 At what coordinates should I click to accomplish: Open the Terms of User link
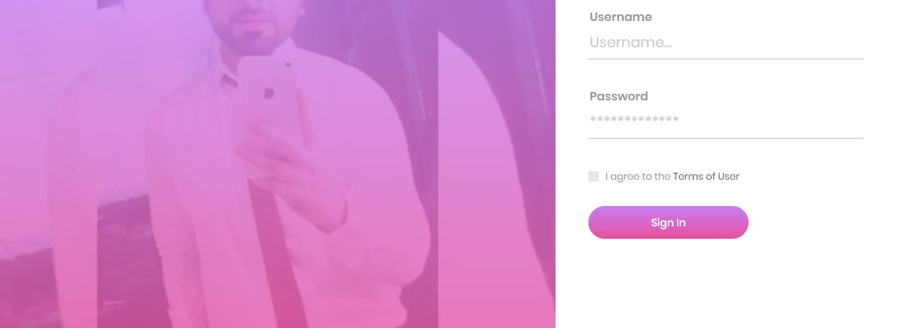(x=706, y=176)
